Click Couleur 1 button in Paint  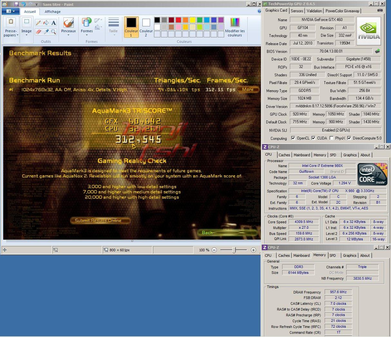coord(131,27)
